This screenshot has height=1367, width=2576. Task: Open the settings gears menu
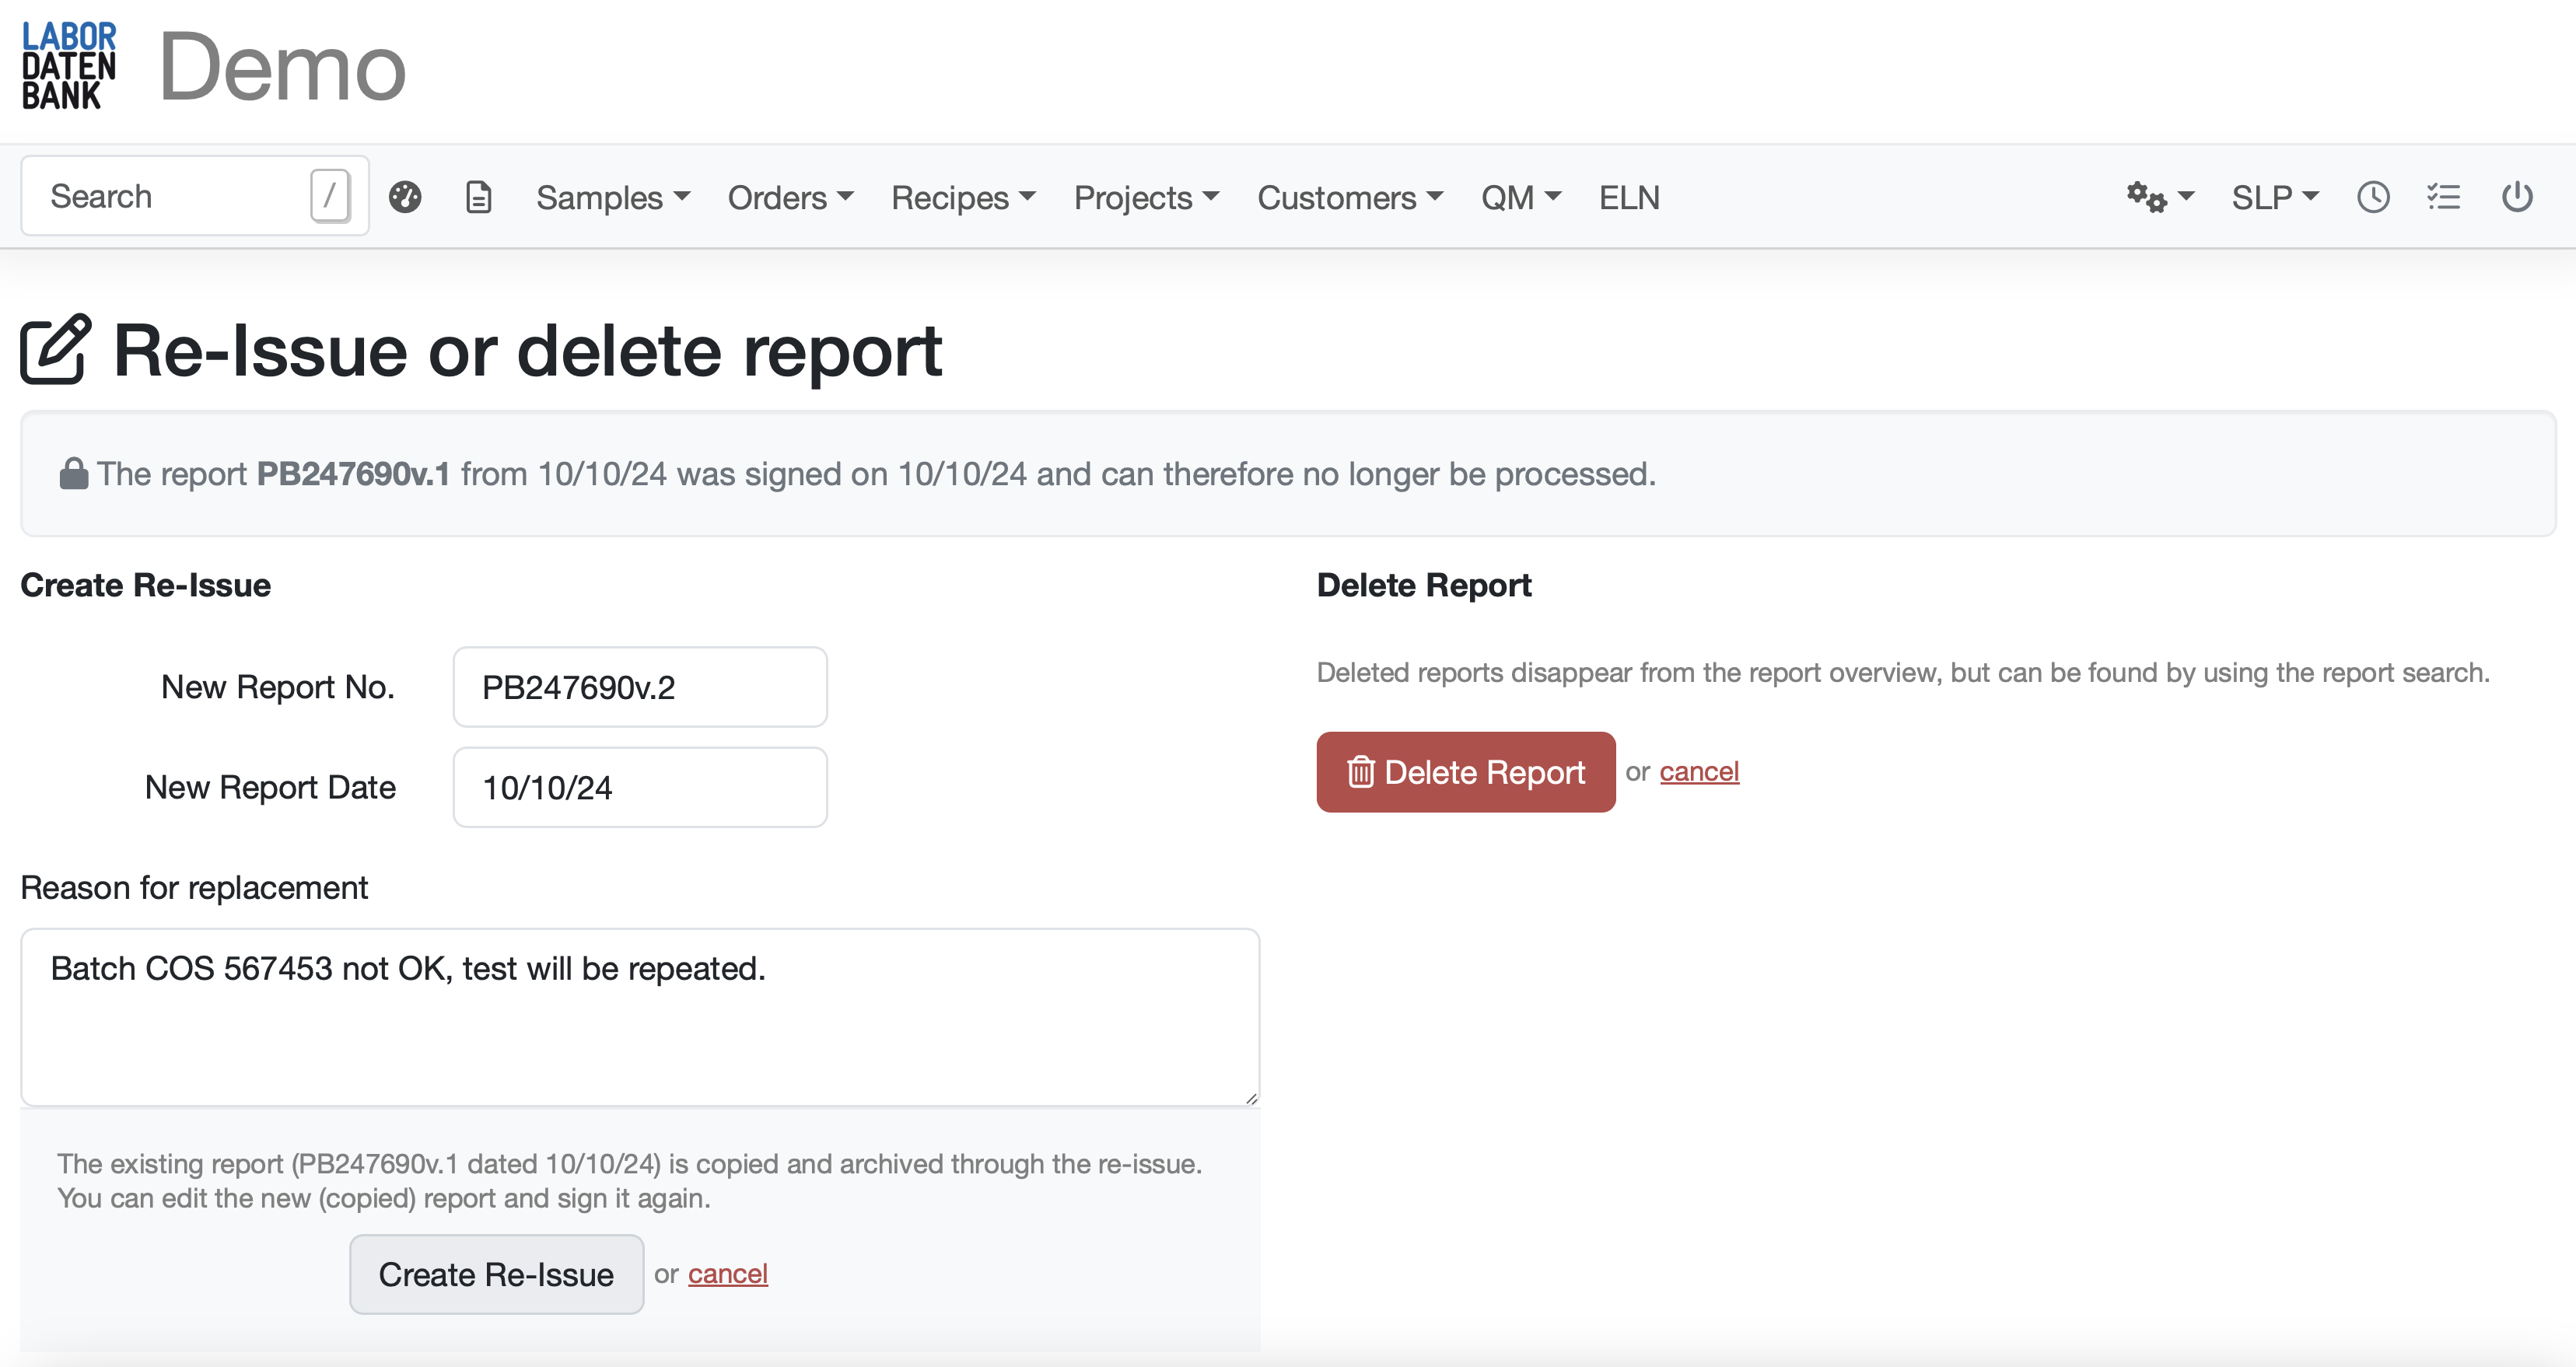click(2159, 197)
